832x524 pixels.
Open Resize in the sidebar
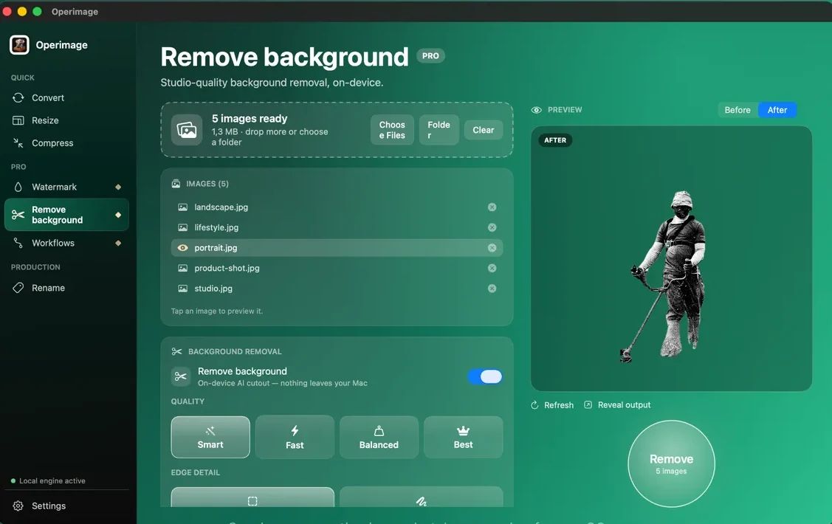[66, 120]
